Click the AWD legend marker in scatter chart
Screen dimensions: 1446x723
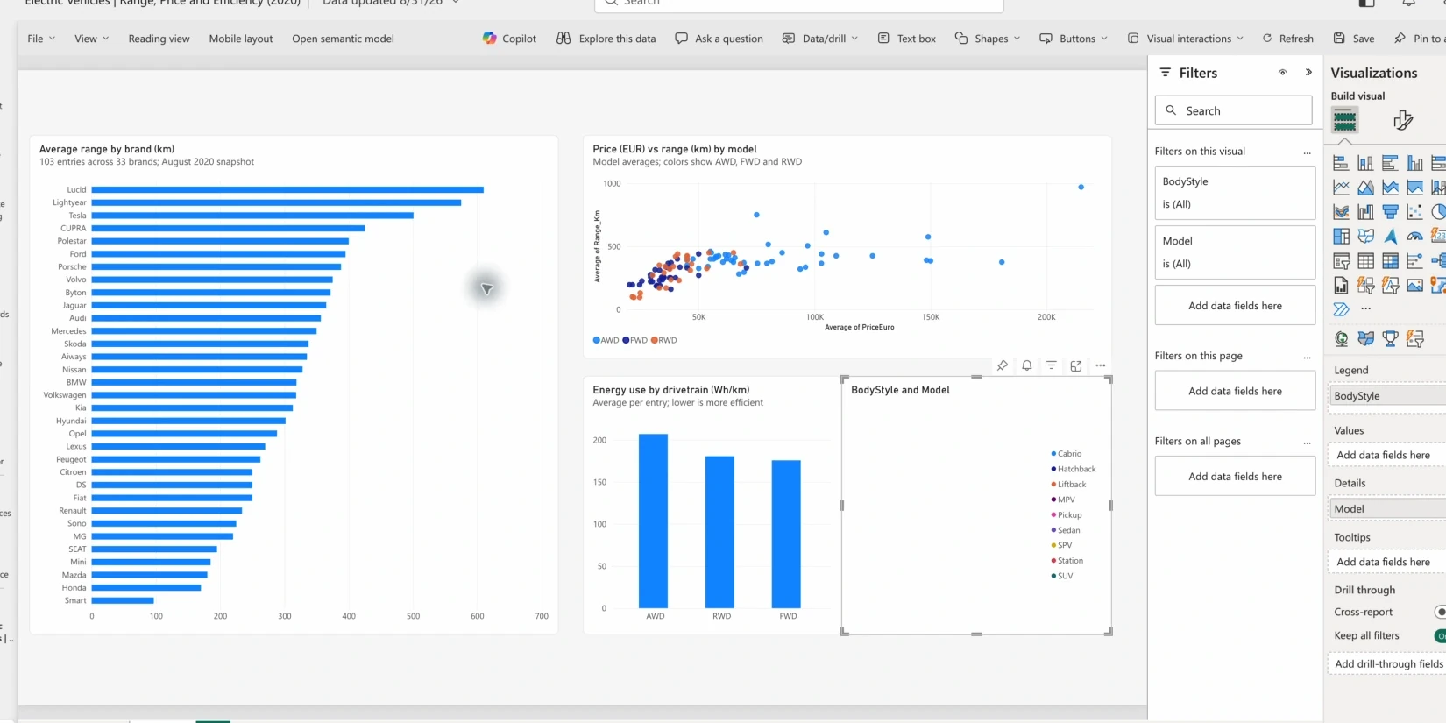(597, 340)
